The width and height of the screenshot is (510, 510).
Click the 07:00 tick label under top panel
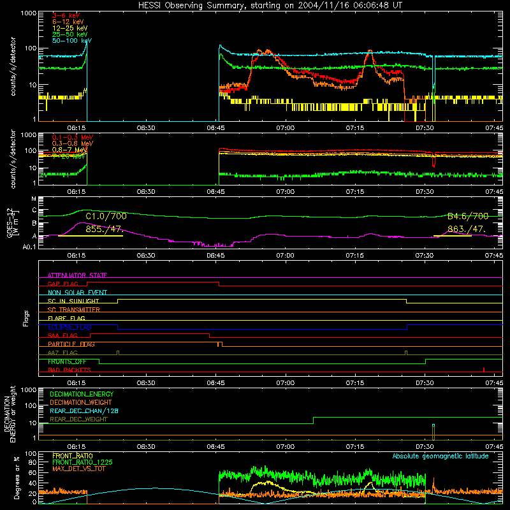click(x=285, y=128)
